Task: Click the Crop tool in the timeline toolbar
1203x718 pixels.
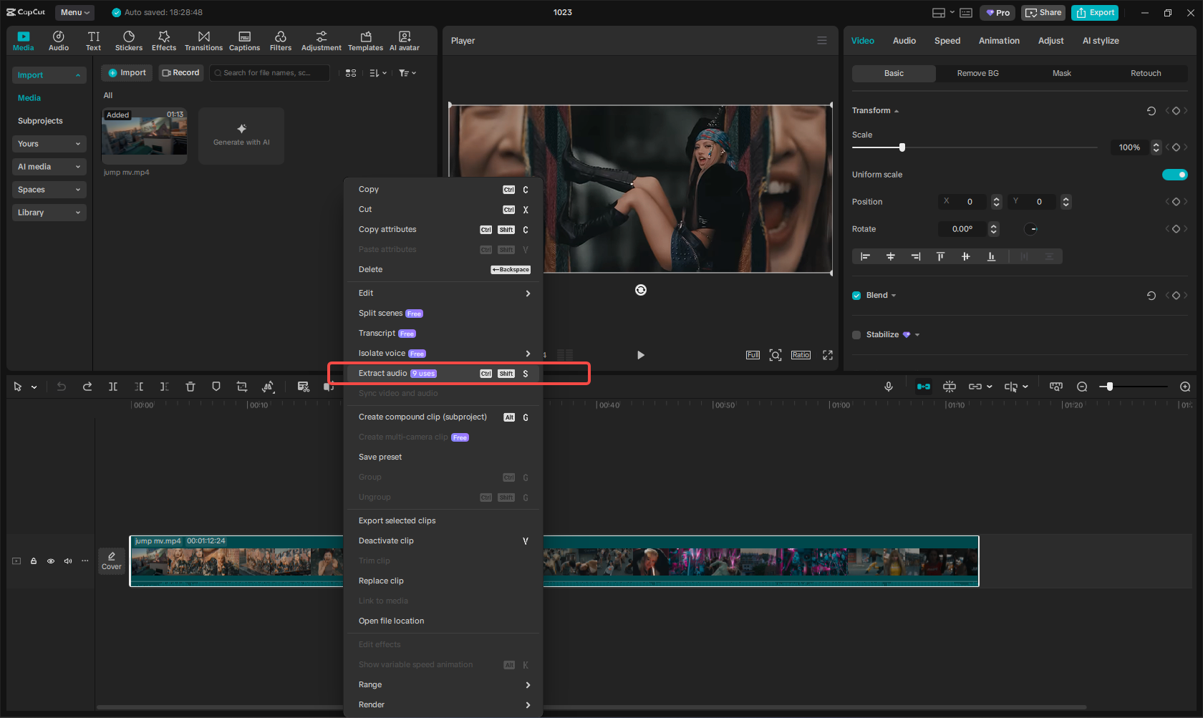Action: 241,387
